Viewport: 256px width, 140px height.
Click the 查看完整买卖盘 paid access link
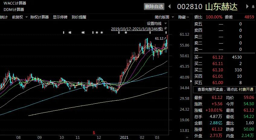coord(224,89)
